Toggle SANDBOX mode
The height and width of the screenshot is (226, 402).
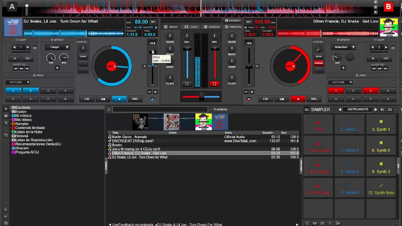click(x=233, y=21)
